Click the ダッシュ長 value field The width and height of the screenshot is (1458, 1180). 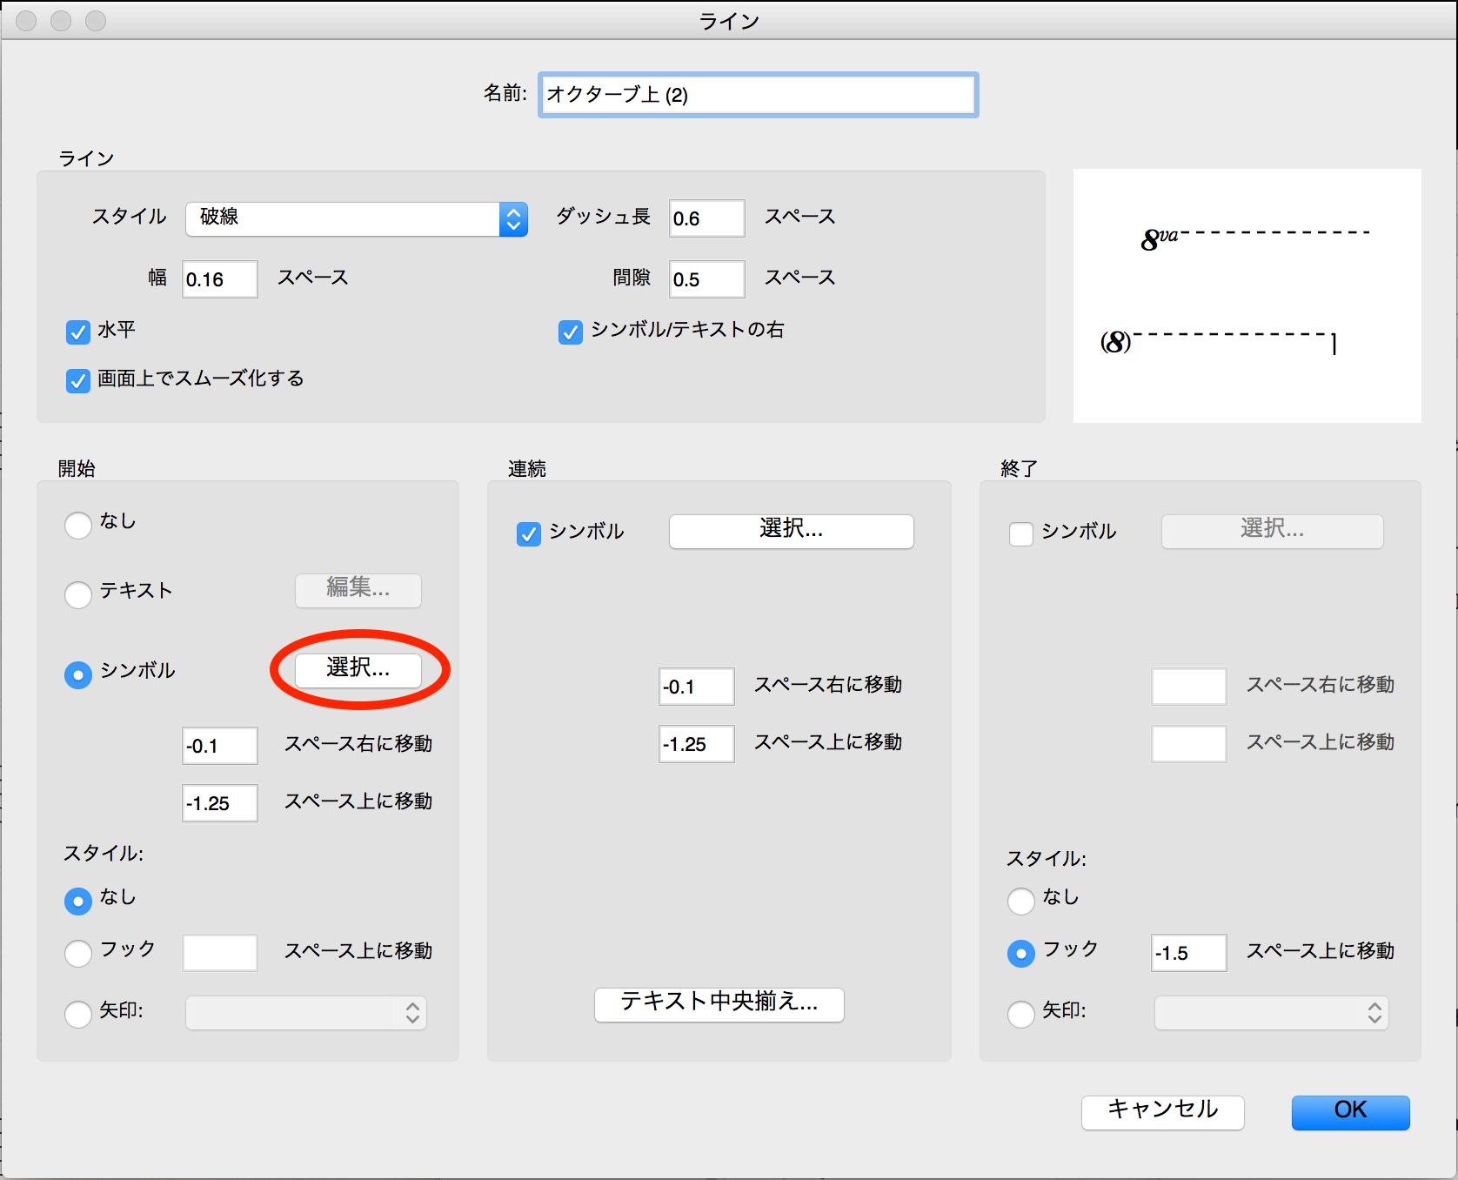pyautogui.click(x=706, y=218)
